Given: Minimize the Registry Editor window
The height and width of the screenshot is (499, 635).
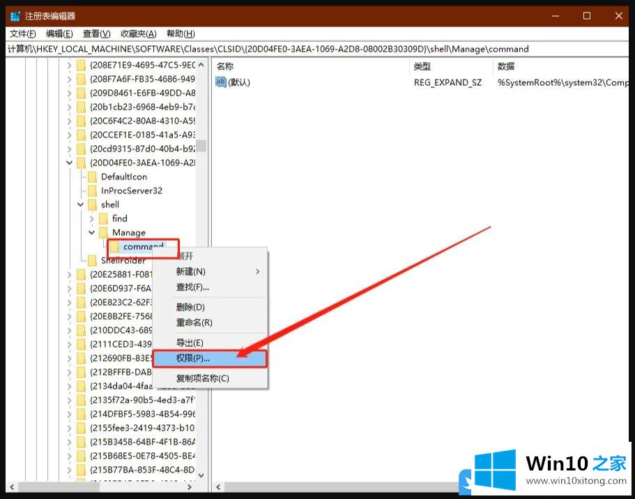Looking at the screenshot, I should (556, 16).
